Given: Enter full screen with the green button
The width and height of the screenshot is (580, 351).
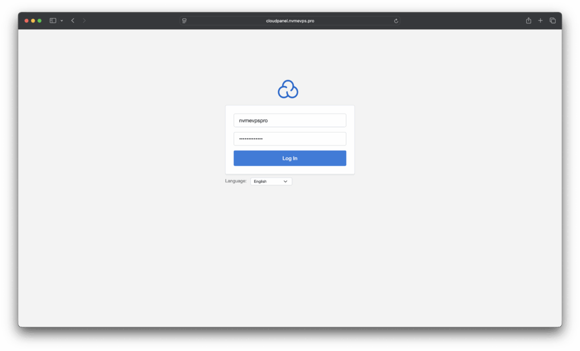Looking at the screenshot, I should (x=40, y=21).
